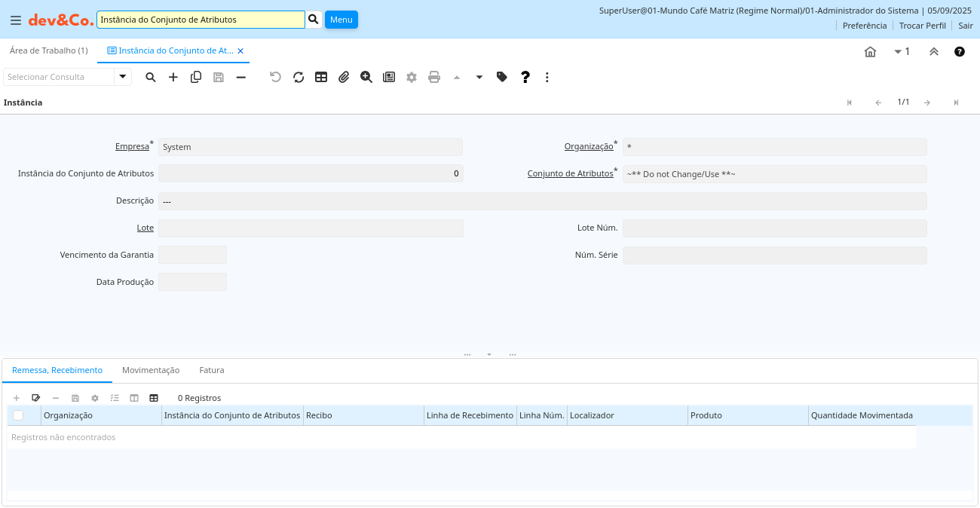Click the Copy Record icon
The image size is (980, 508).
(x=196, y=77)
